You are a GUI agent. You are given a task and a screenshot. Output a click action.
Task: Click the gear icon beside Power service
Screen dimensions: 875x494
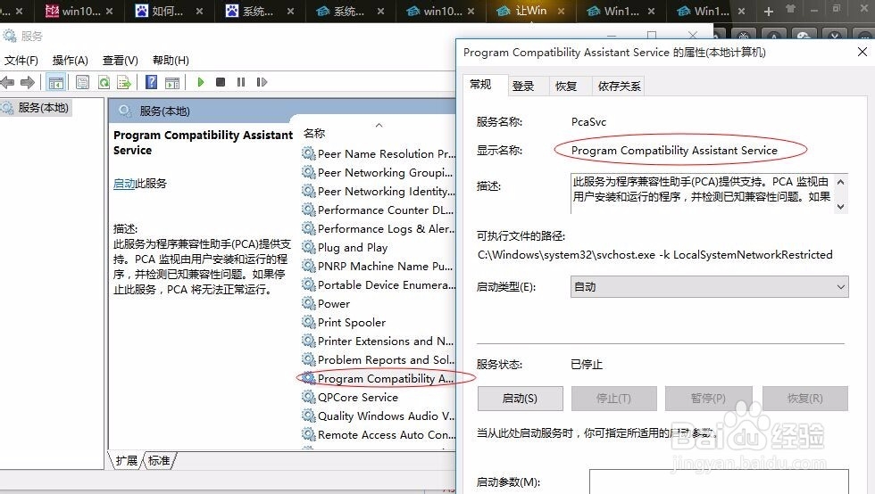point(309,303)
